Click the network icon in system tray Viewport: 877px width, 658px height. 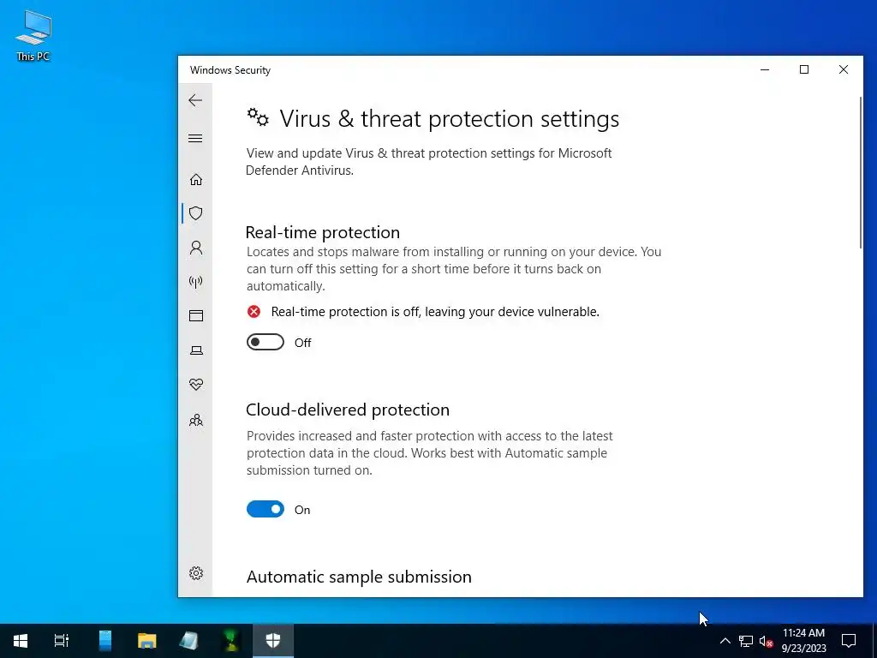click(x=746, y=641)
